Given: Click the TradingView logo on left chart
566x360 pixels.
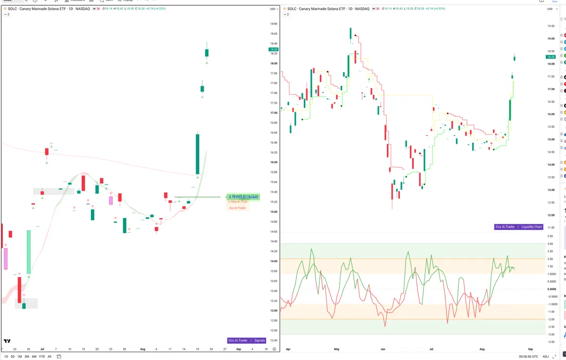Looking at the screenshot, I should [x=7, y=341].
